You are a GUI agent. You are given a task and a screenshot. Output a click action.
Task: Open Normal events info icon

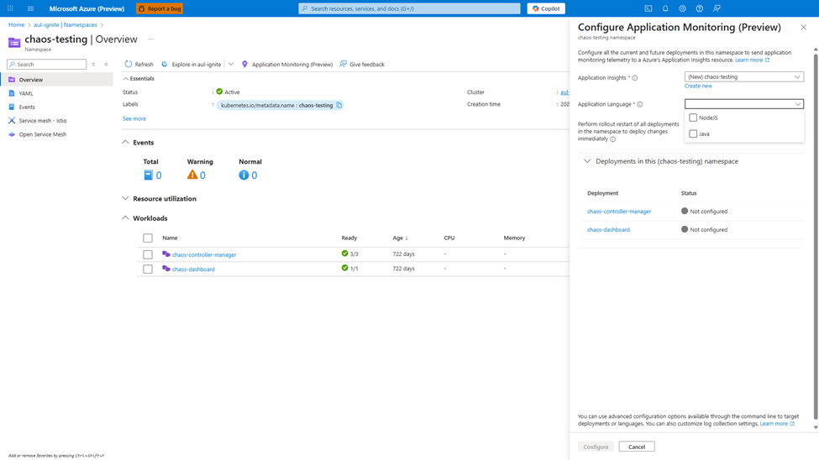tap(244, 175)
